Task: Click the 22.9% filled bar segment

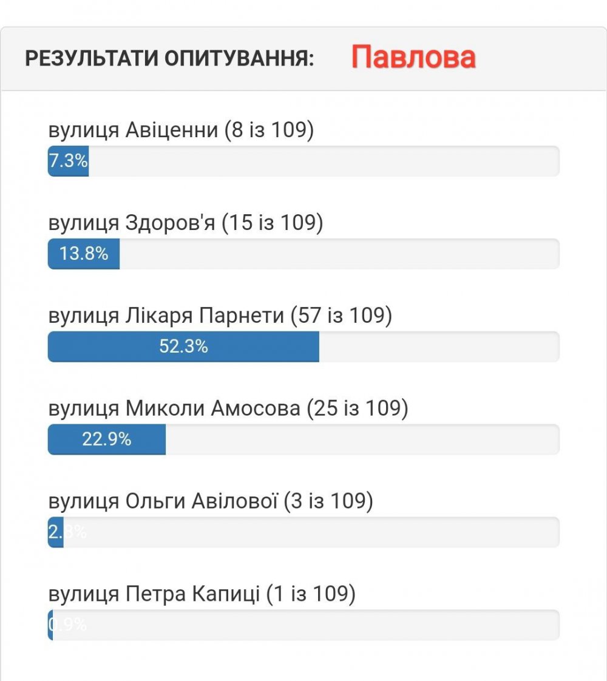Action: [107, 439]
